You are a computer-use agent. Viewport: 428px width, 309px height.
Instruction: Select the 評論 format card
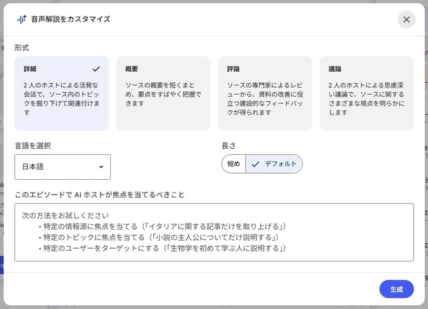265,93
